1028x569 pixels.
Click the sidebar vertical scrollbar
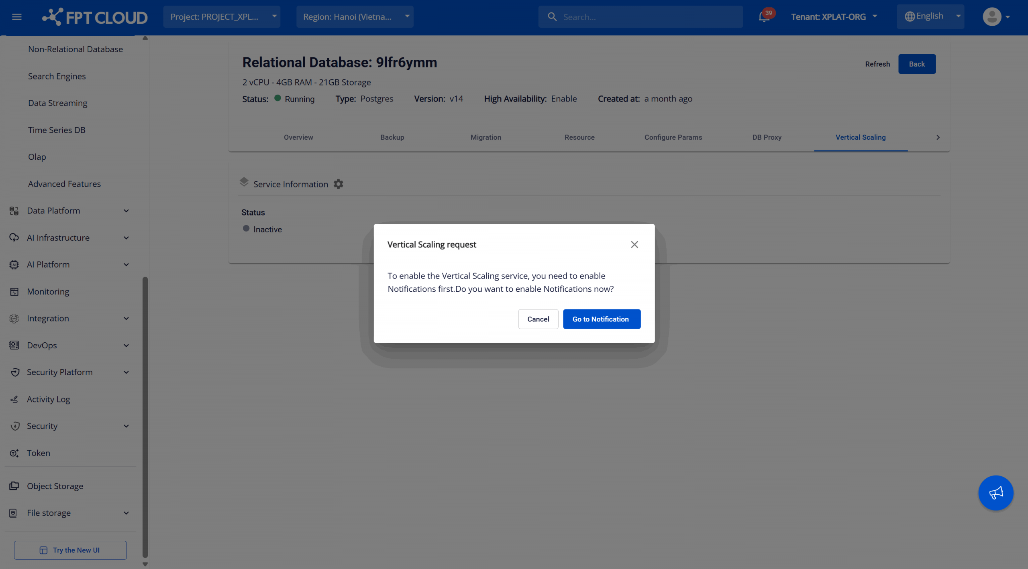pos(145,417)
